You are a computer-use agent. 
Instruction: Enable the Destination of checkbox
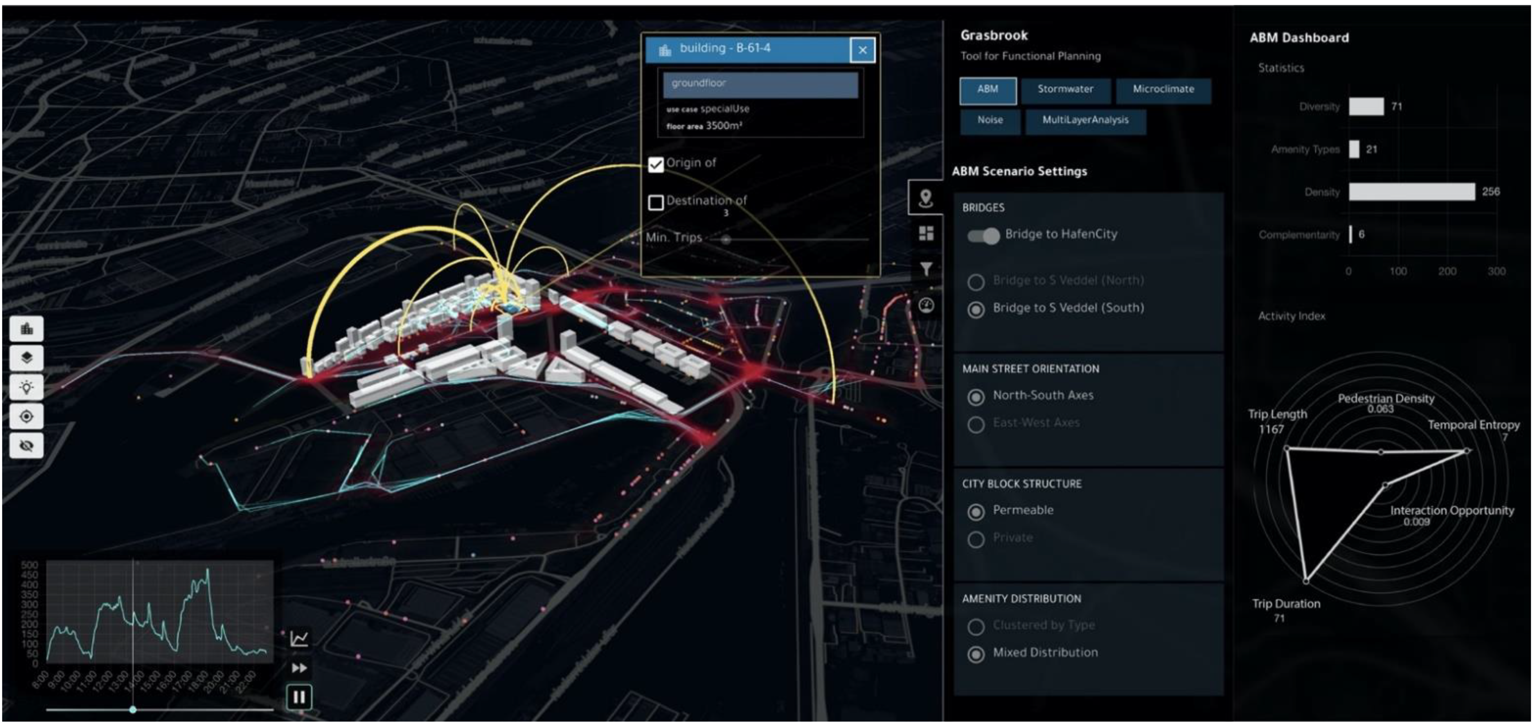tap(656, 203)
